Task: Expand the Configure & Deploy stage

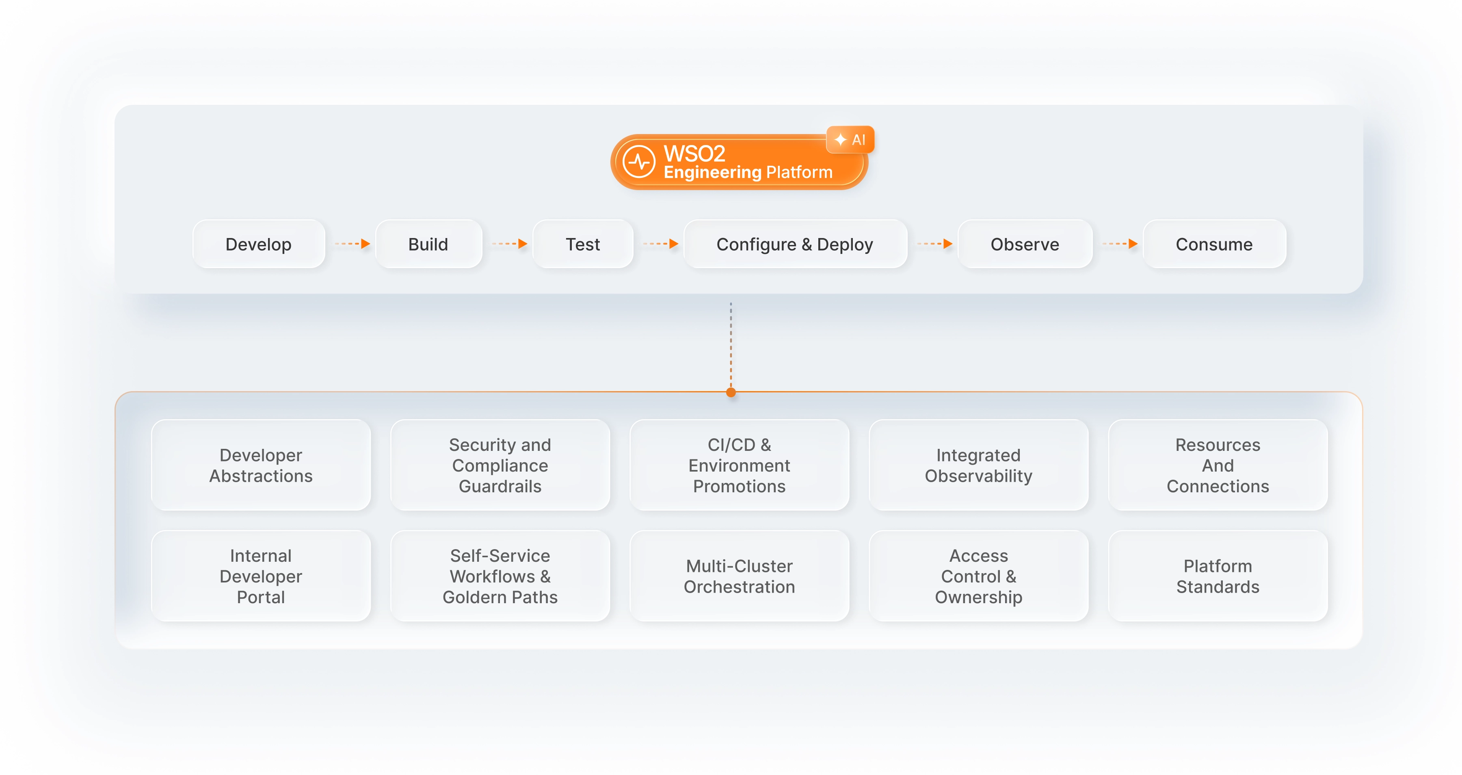Action: pyautogui.click(x=795, y=244)
